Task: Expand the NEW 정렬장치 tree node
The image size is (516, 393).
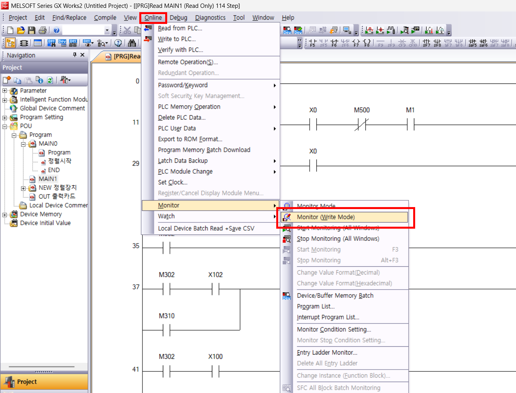Action: (x=23, y=188)
